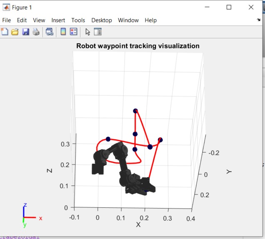The width and height of the screenshot is (265, 239).
Task: Click the Z axis label
Action: click(49, 171)
